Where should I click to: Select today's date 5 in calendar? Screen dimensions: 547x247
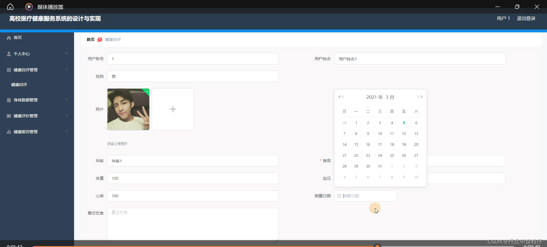pyautogui.click(x=404, y=123)
